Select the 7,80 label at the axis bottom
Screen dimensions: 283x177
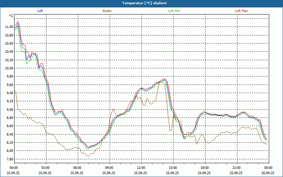point(10,159)
